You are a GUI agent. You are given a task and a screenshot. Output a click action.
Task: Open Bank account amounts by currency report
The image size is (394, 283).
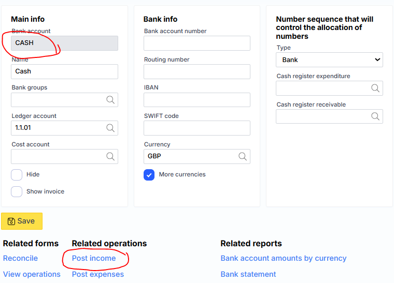pyautogui.click(x=284, y=258)
